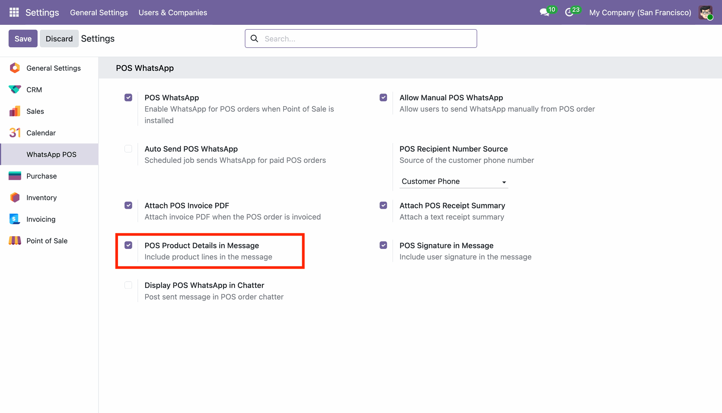
Task: Enable Display POS WhatsApp in Chatter checkbox
Action: [128, 285]
